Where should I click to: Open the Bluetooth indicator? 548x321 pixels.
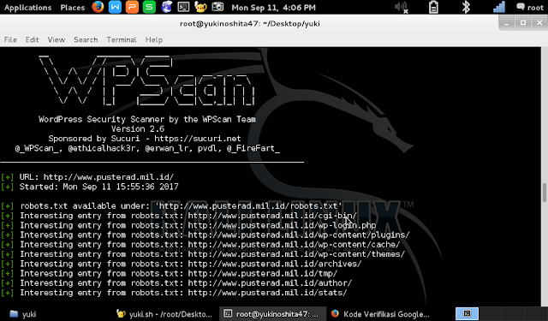(x=466, y=7)
